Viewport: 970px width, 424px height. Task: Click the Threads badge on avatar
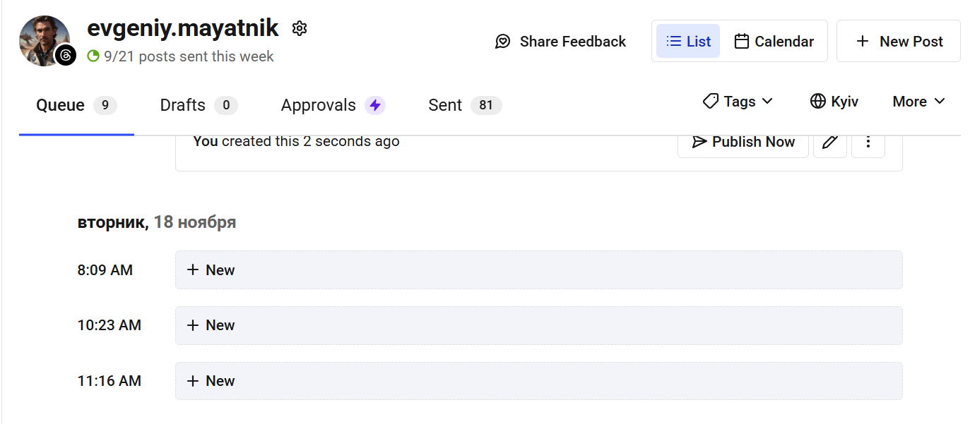point(66,55)
